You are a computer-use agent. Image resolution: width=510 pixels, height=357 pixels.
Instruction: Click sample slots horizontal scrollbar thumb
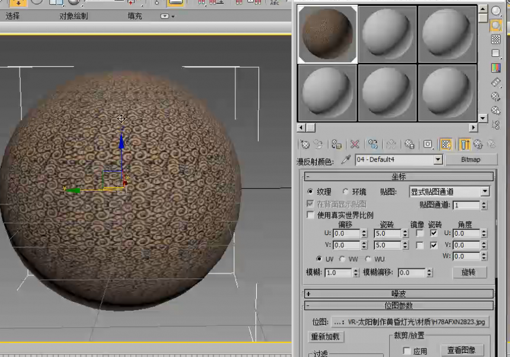click(311, 128)
